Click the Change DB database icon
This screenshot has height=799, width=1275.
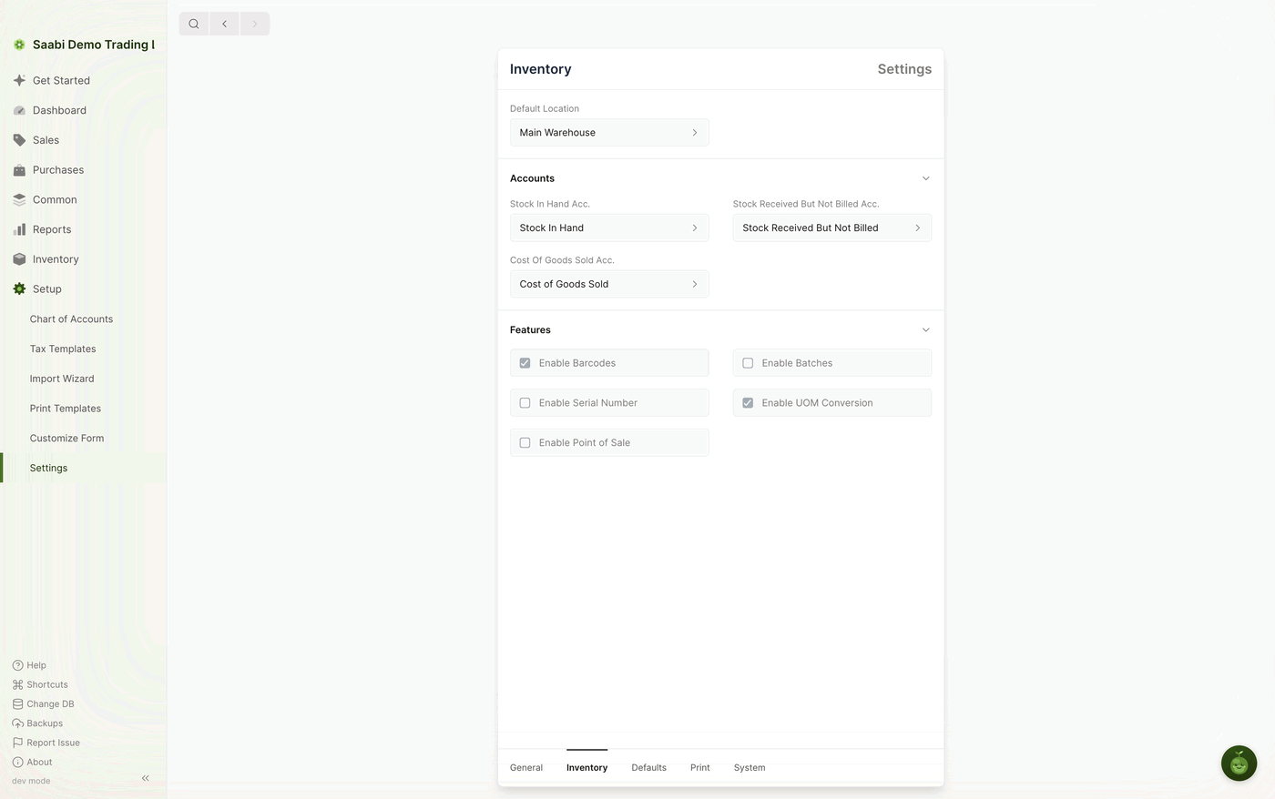tap(17, 703)
